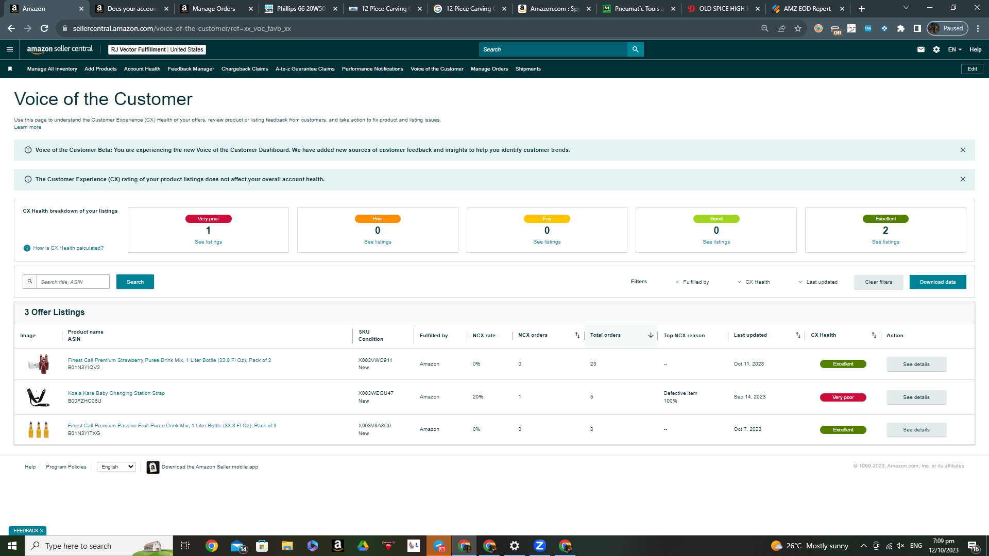Viewport: 989px width, 556px height.
Task: Switch to the Manage Orders browser tab
Action: [213, 9]
